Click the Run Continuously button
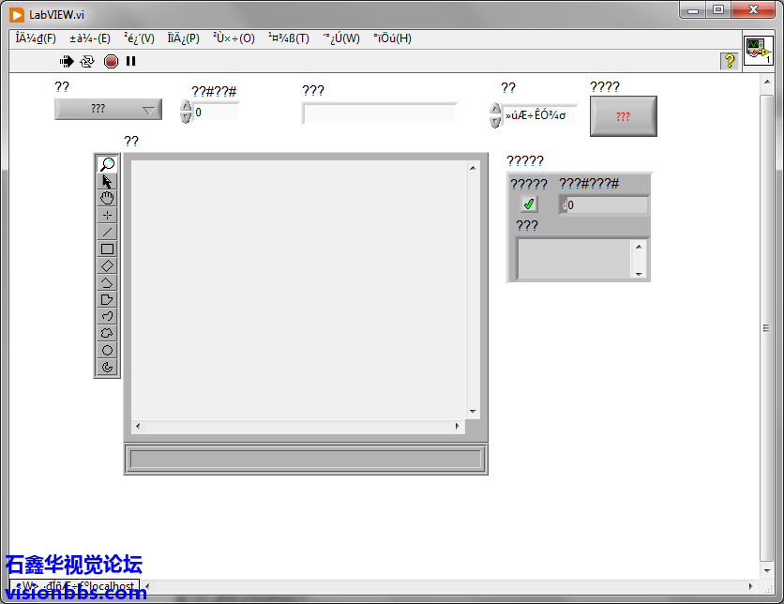The height and width of the screenshot is (604, 784). [87, 61]
